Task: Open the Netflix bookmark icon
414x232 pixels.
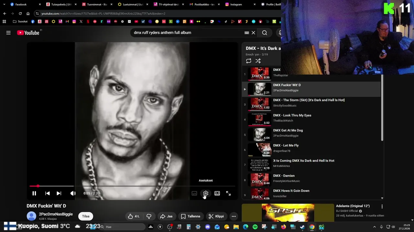Action: [88, 22]
